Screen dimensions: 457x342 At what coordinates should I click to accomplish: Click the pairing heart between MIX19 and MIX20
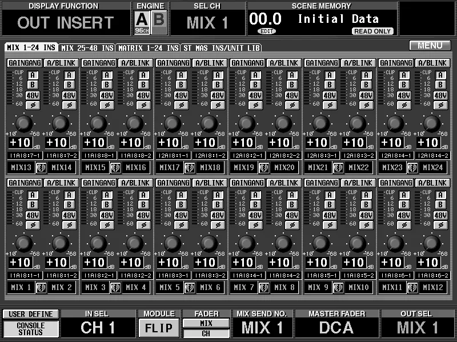click(264, 168)
